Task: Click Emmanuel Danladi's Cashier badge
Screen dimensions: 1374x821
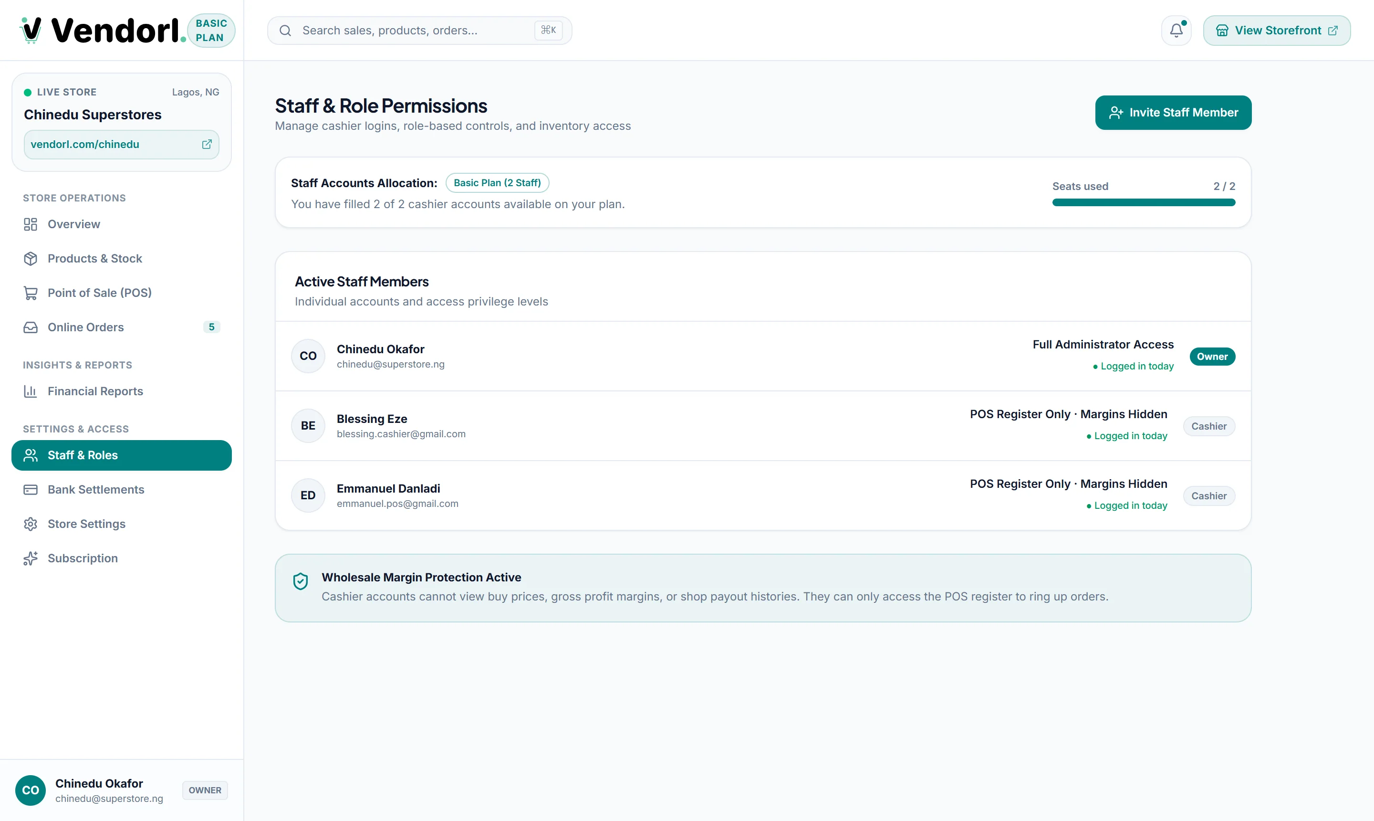Action: [1208, 496]
